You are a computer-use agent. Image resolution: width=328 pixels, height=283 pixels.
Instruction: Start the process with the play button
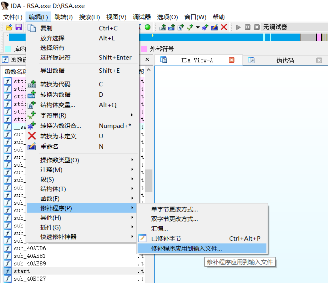click(x=238, y=27)
